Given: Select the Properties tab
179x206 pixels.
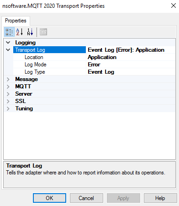Looking at the screenshot, I should click(16, 21).
